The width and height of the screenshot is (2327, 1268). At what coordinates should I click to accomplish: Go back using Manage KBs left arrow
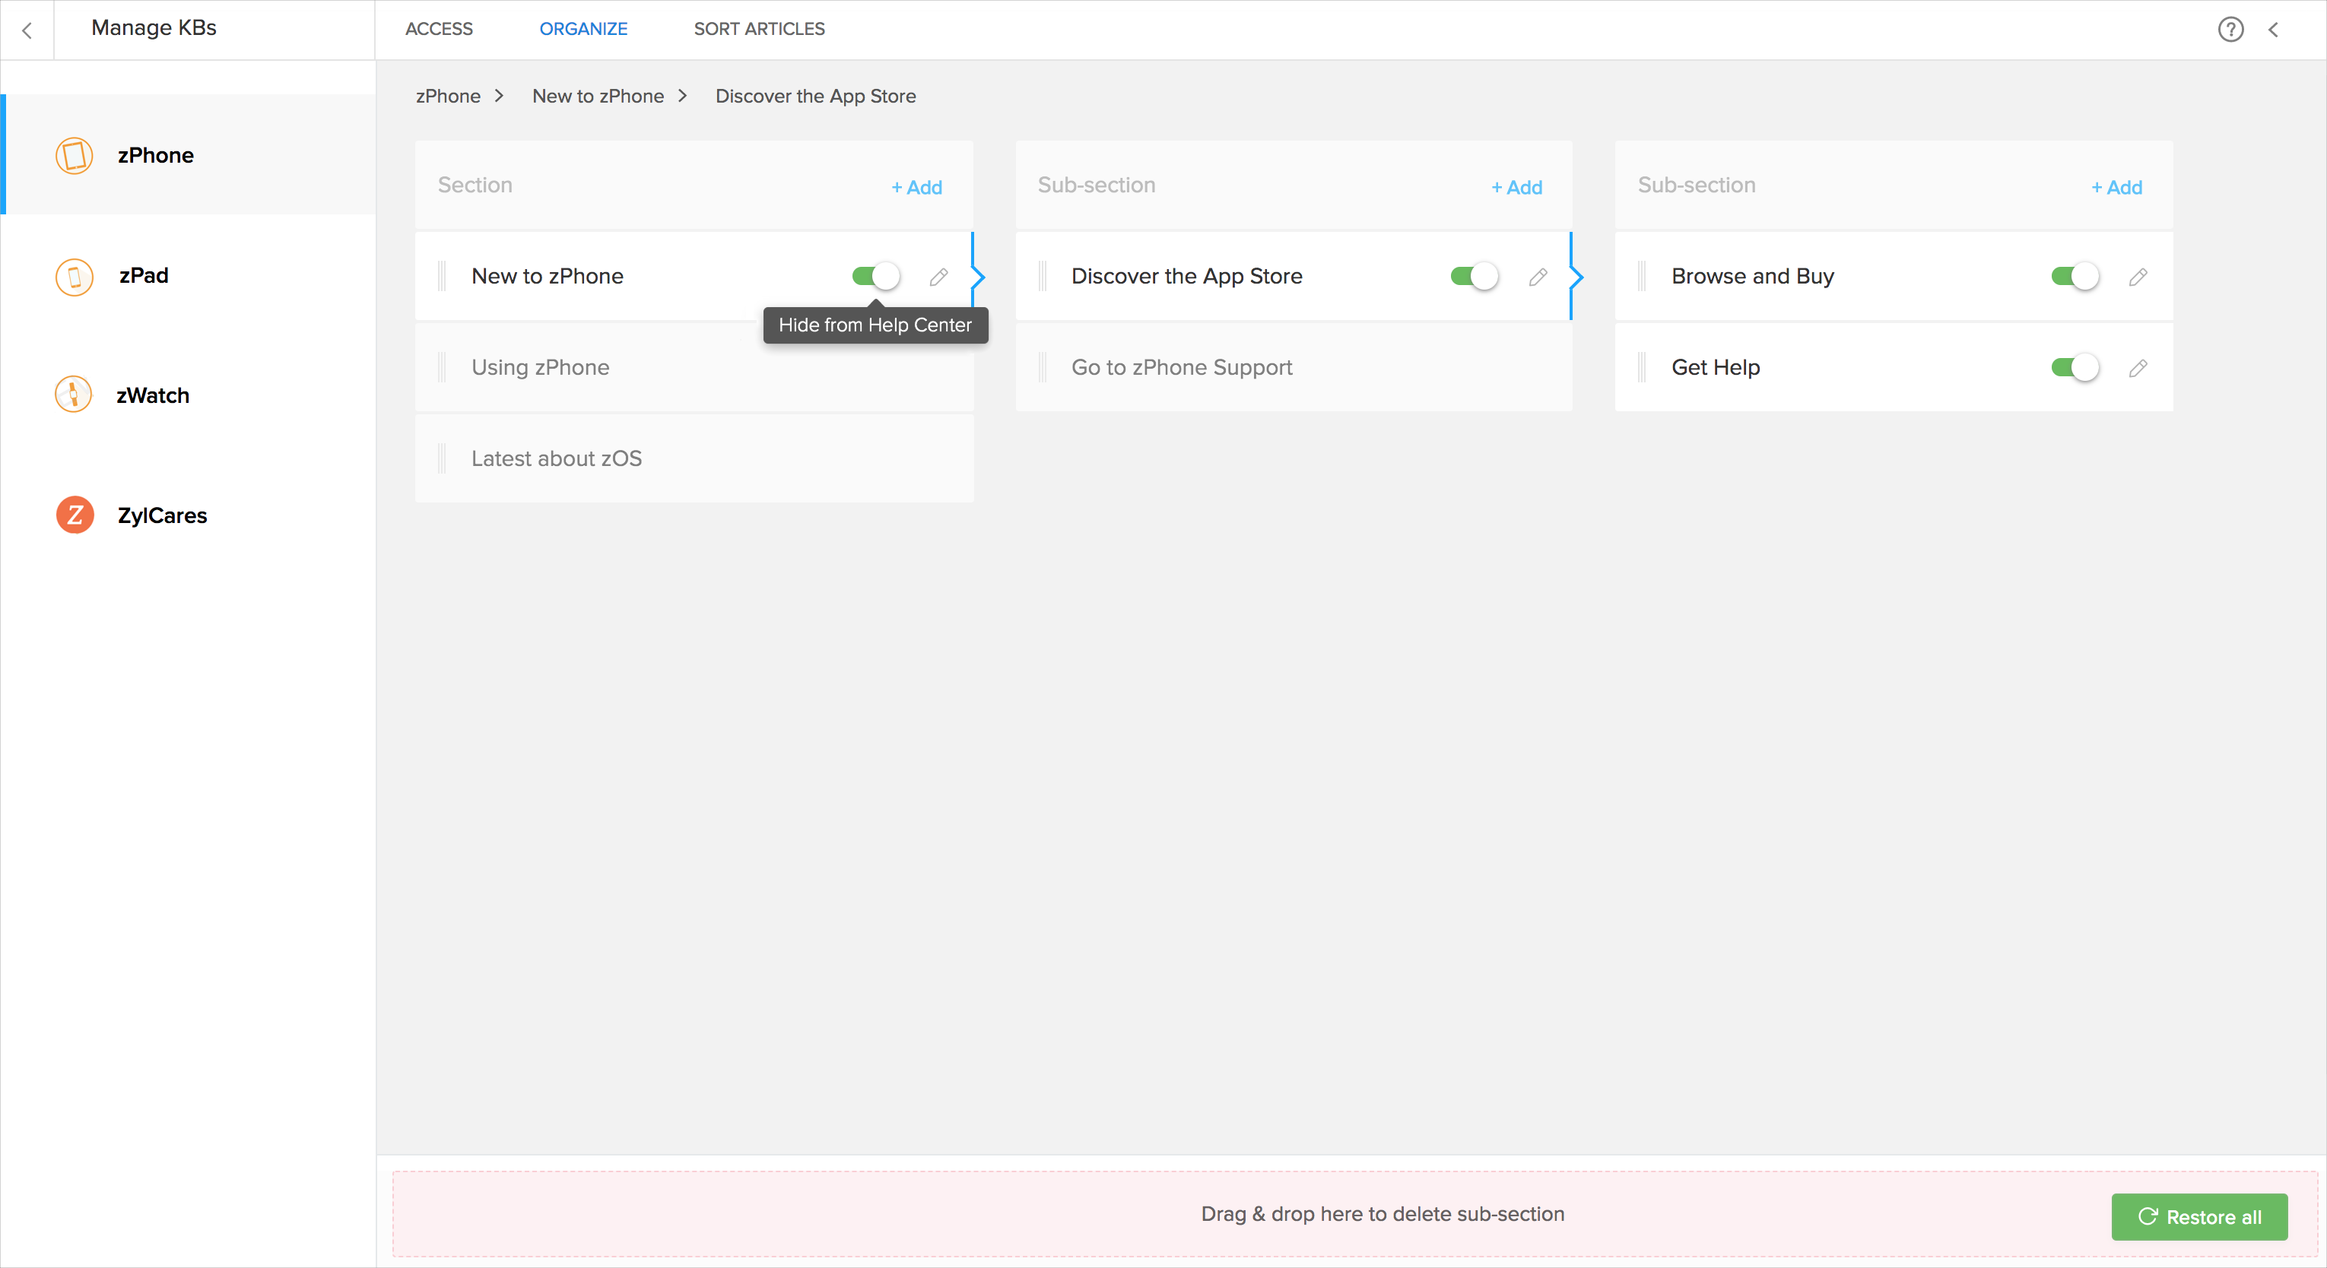27,30
